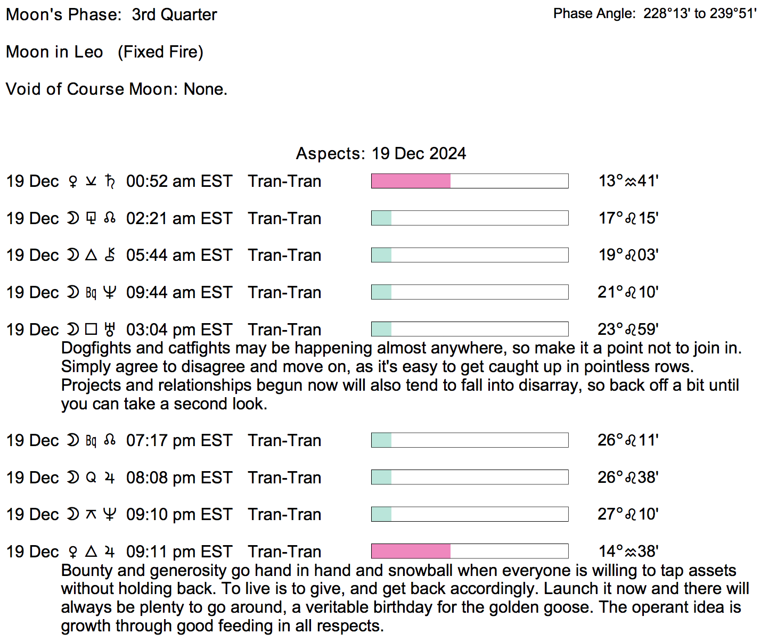Click the teal strength bar at 02:21 am

[x=381, y=218]
